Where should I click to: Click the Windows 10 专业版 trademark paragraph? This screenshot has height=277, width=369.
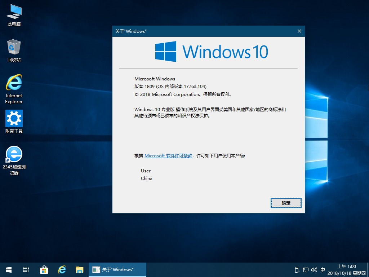pyautogui.click(x=210, y=113)
